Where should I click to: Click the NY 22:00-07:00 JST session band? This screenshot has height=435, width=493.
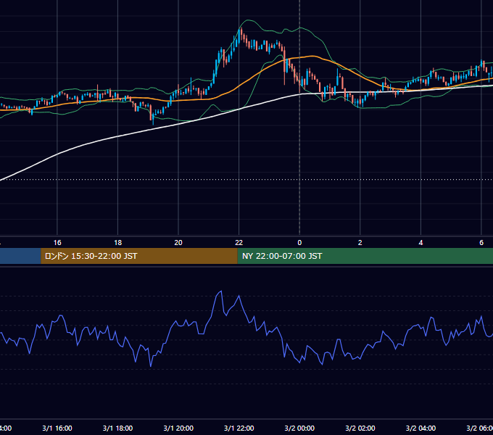coord(365,256)
